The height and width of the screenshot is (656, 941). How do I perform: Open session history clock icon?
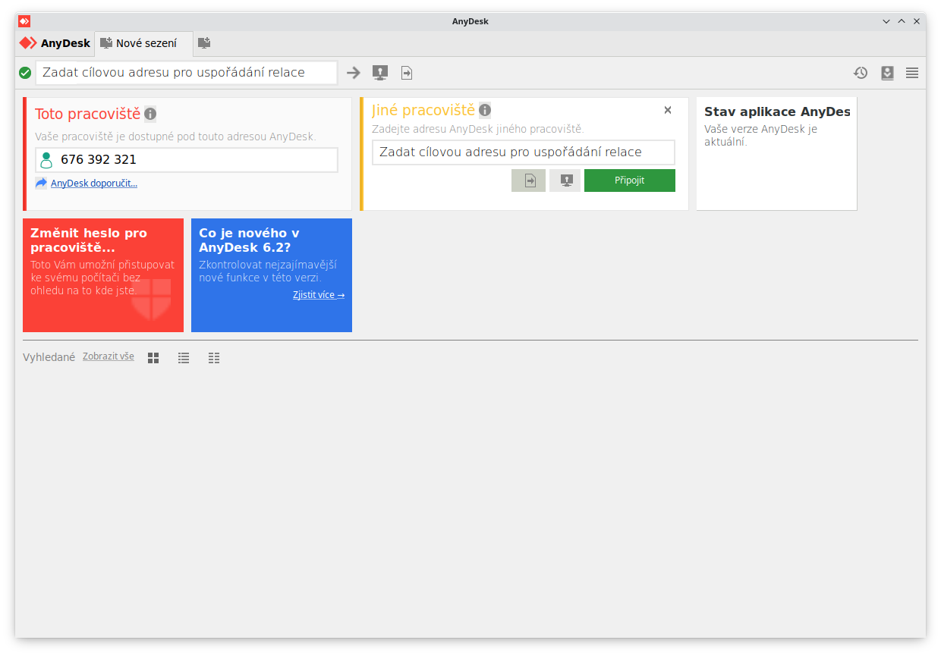[861, 73]
